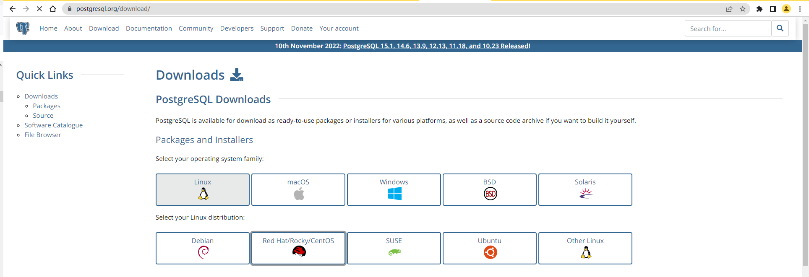The width and height of the screenshot is (809, 277).
Task: Click the Source link under Downloads
Action: click(43, 116)
